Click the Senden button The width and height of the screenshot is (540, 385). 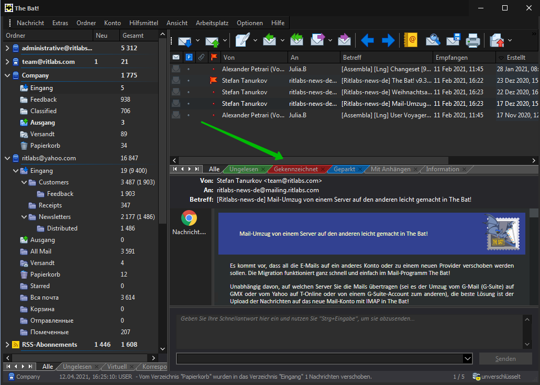pyautogui.click(x=505, y=359)
